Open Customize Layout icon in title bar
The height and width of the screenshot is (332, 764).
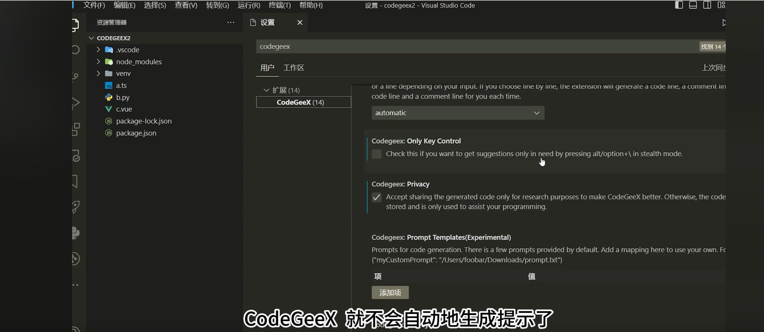721,5
